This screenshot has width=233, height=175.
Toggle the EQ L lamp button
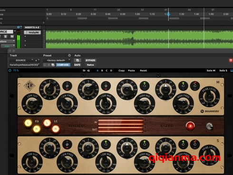coord(28,123)
